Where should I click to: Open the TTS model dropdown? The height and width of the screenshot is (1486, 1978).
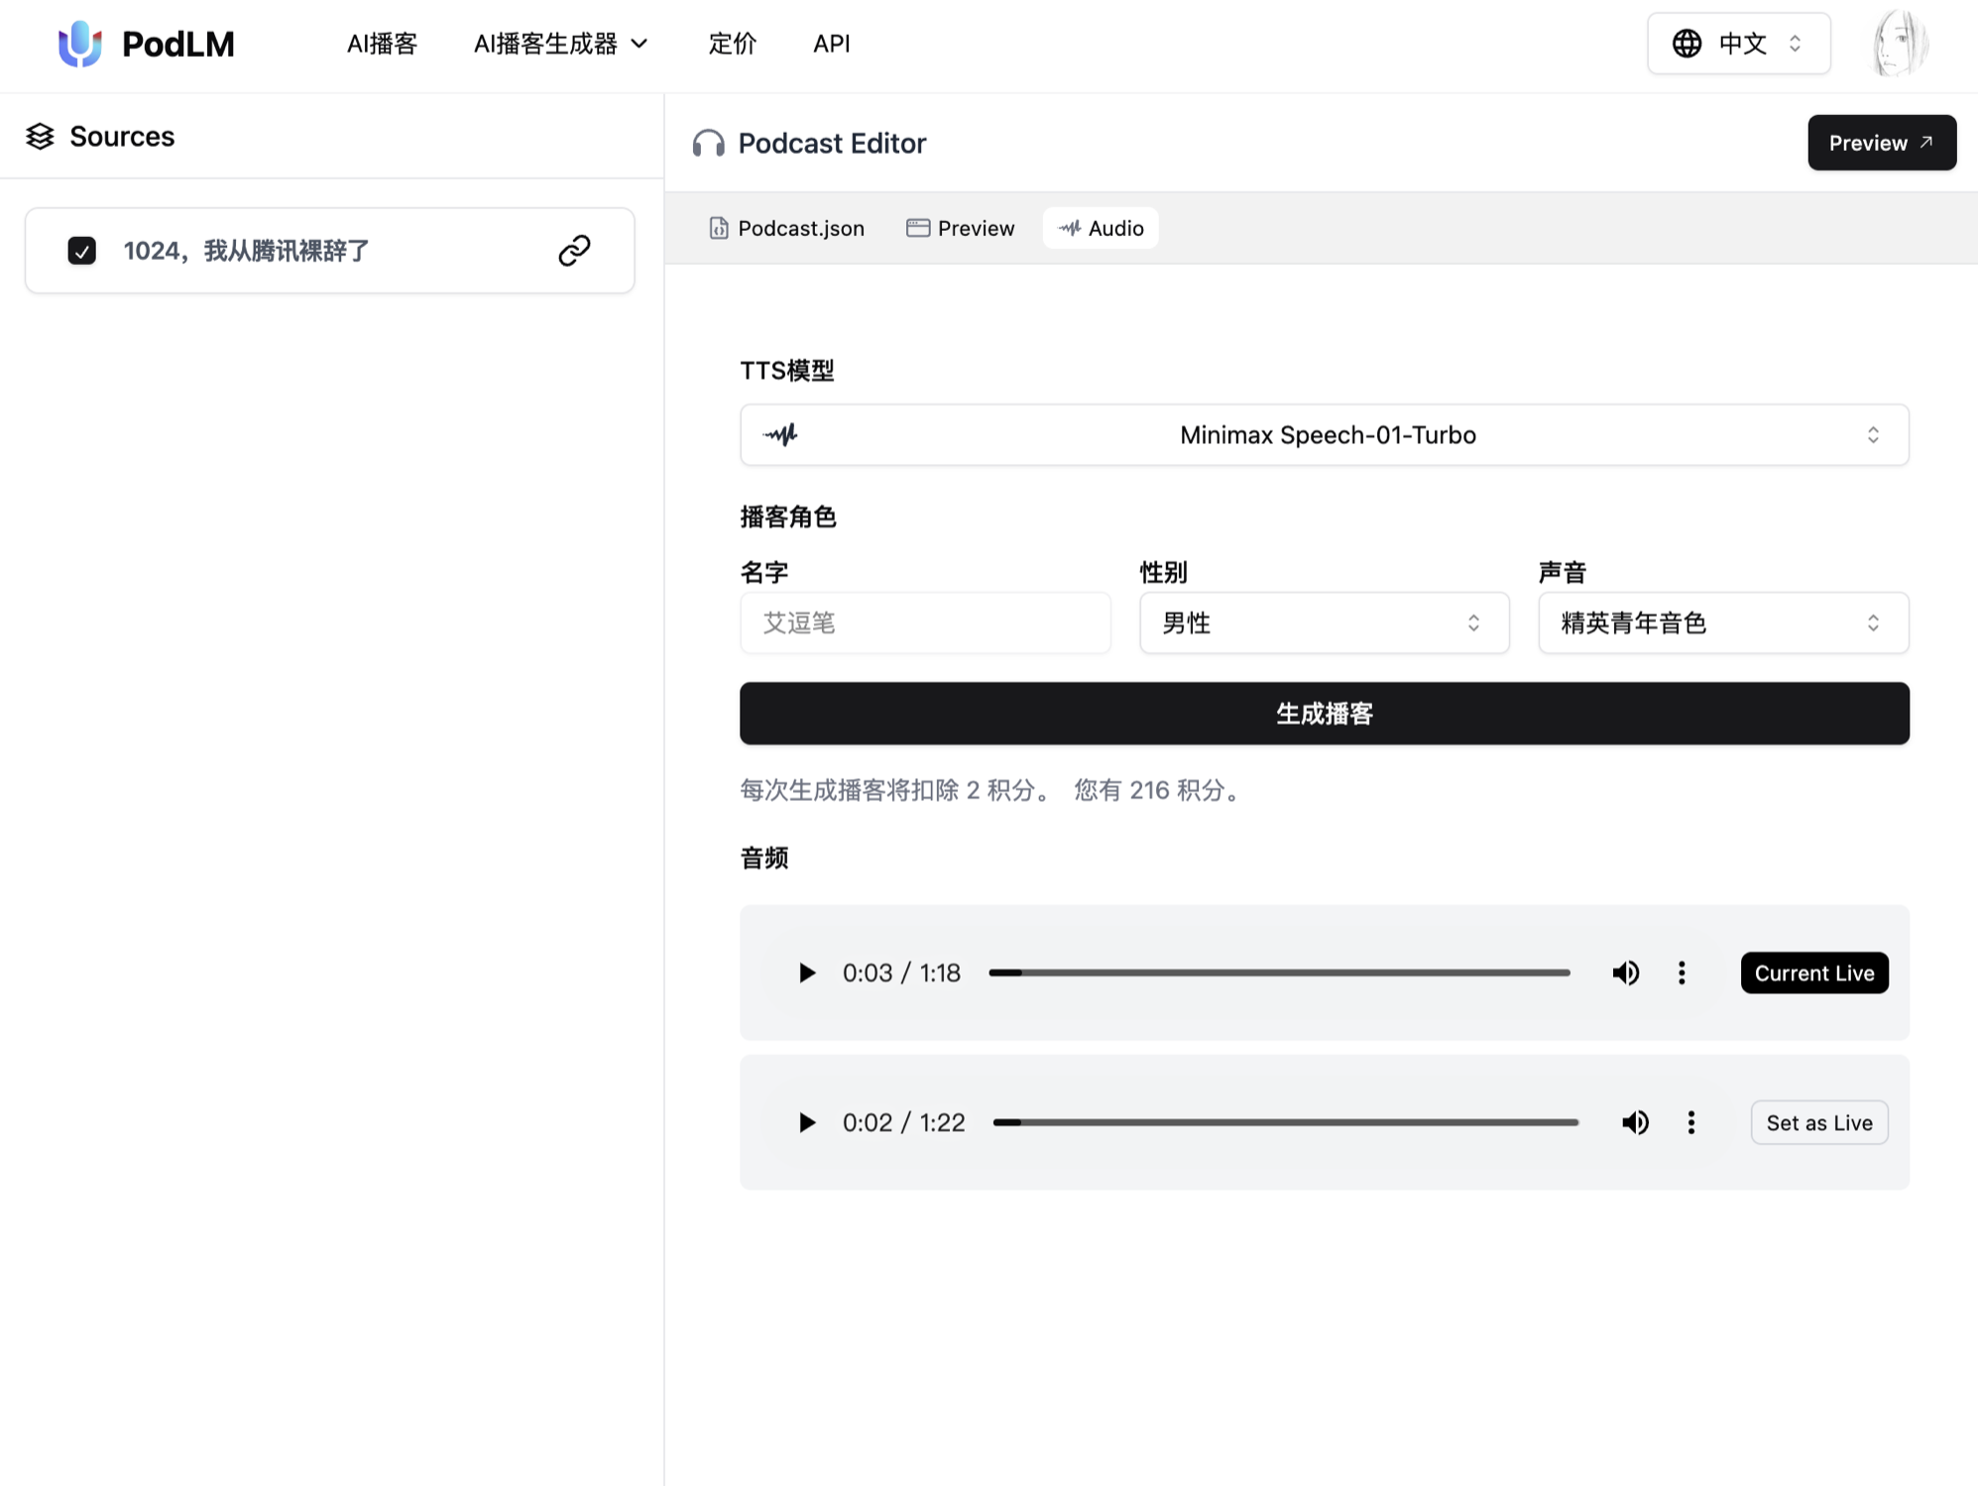click(x=1324, y=435)
